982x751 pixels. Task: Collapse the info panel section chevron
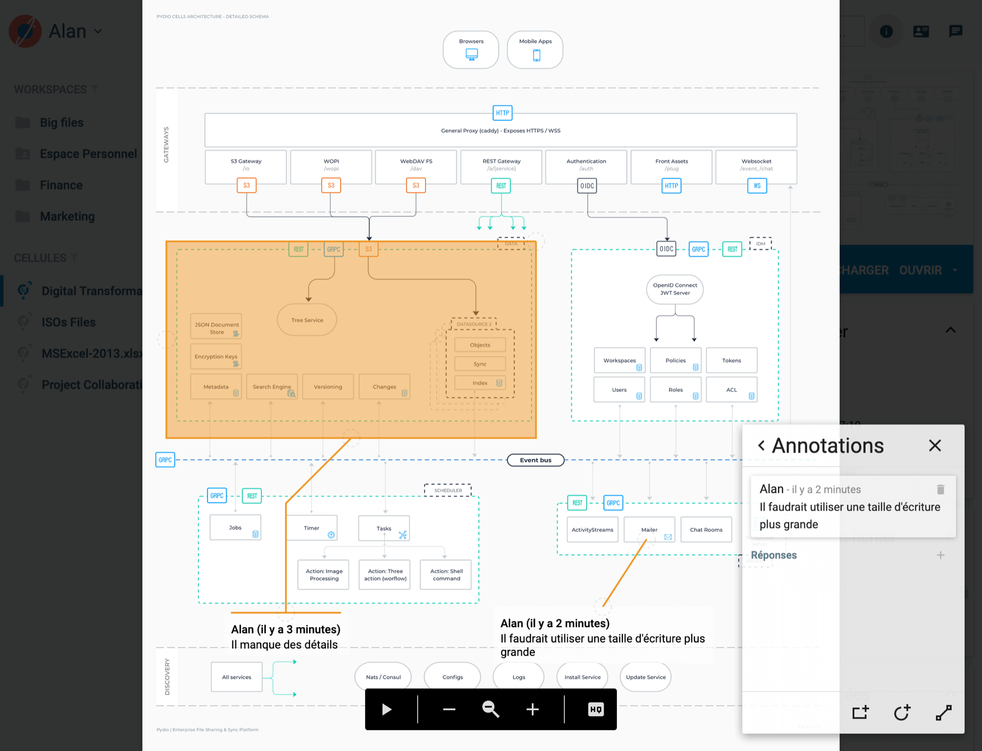click(950, 330)
